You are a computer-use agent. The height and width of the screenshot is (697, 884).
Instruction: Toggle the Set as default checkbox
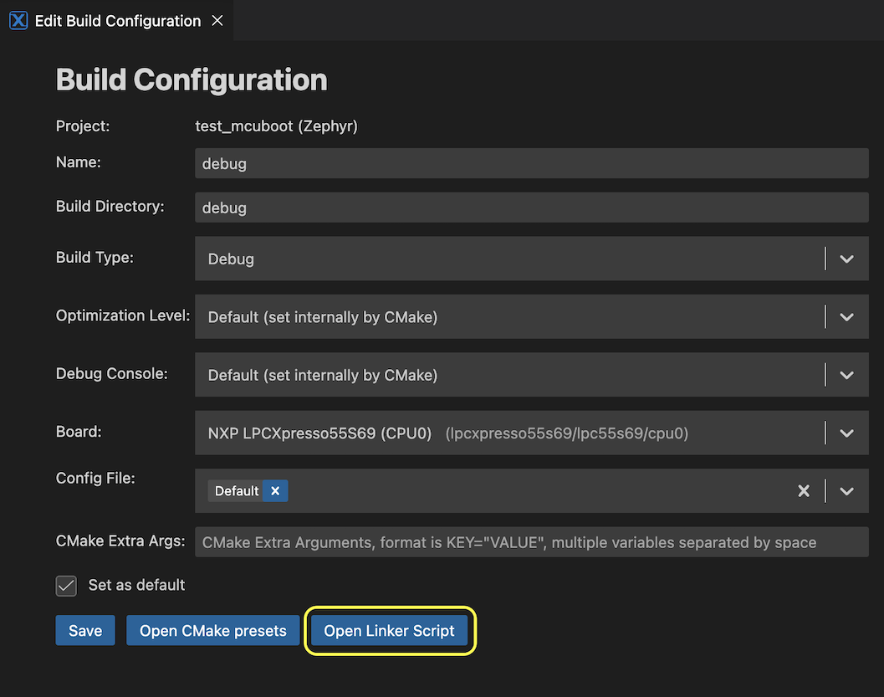pos(66,586)
